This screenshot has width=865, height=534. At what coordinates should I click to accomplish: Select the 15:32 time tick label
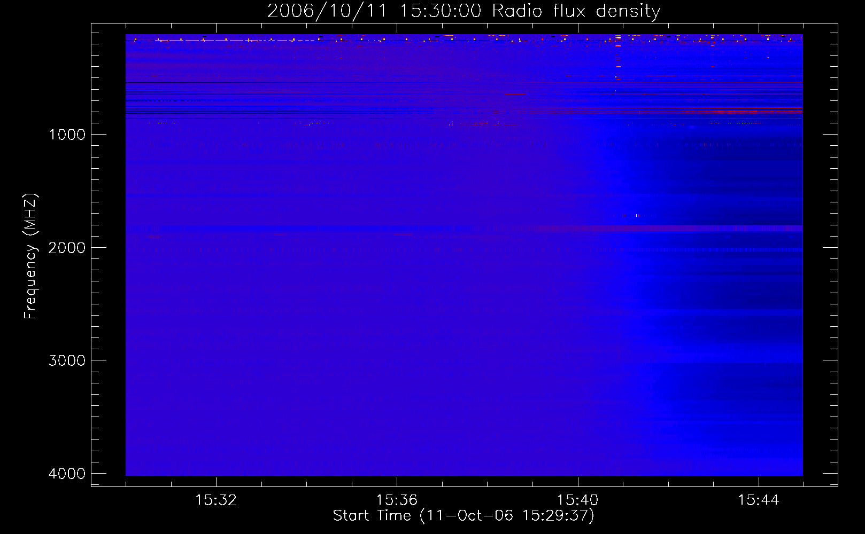(216, 500)
